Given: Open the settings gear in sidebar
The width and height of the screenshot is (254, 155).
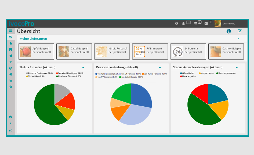Looking at the screenshot, I should tap(11, 87).
